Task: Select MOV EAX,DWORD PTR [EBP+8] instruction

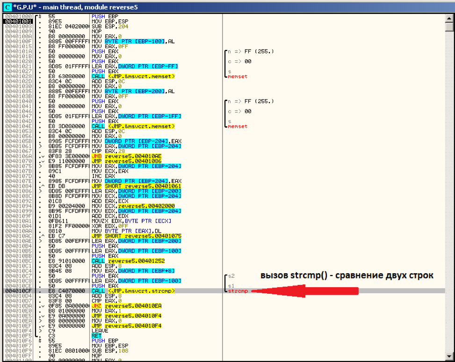Action: tap(133, 271)
